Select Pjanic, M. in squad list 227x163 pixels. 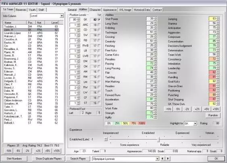[x=31, y=52]
